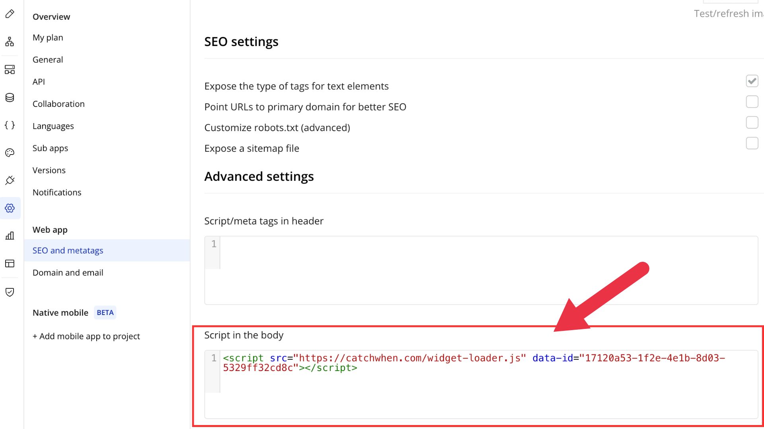Open Domain and email tab
The height and width of the screenshot is (429, 764).
(68, 273)
